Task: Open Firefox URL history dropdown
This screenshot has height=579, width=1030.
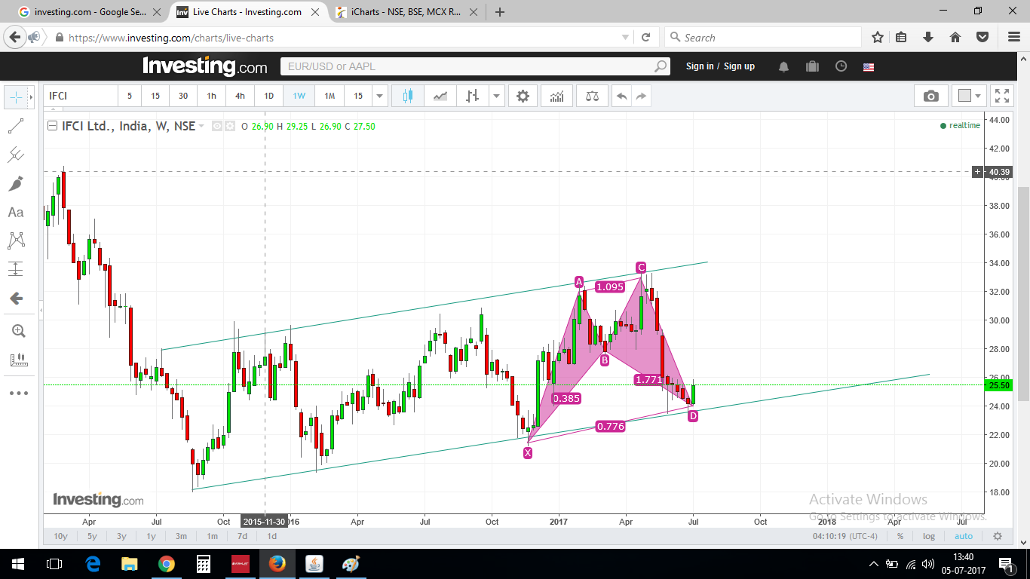Action: click(x=625, y=38)
